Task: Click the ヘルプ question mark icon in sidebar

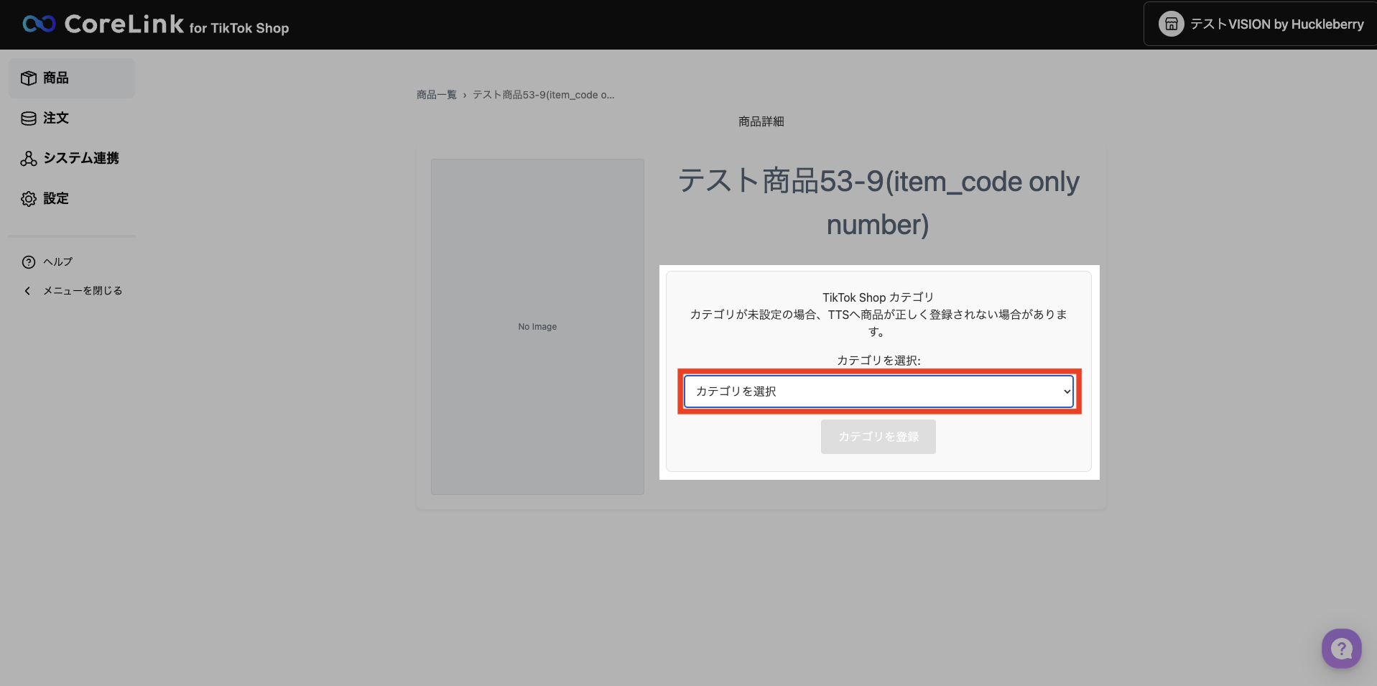Action: (29, 262)
